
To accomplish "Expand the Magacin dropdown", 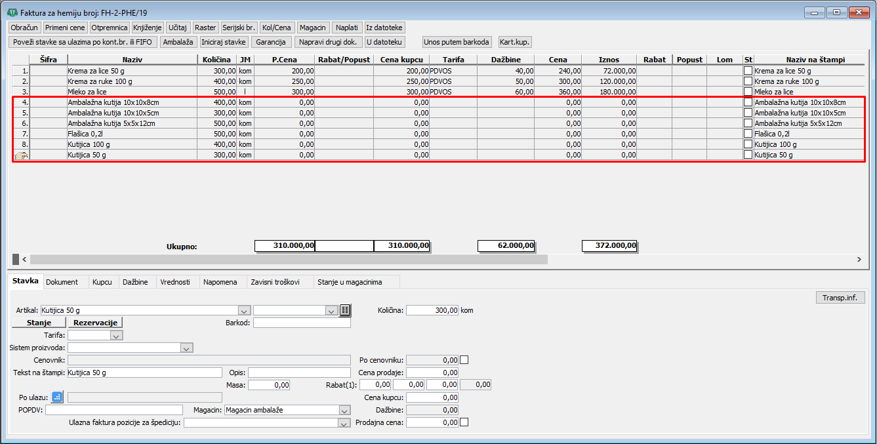I will pos(344,410).
